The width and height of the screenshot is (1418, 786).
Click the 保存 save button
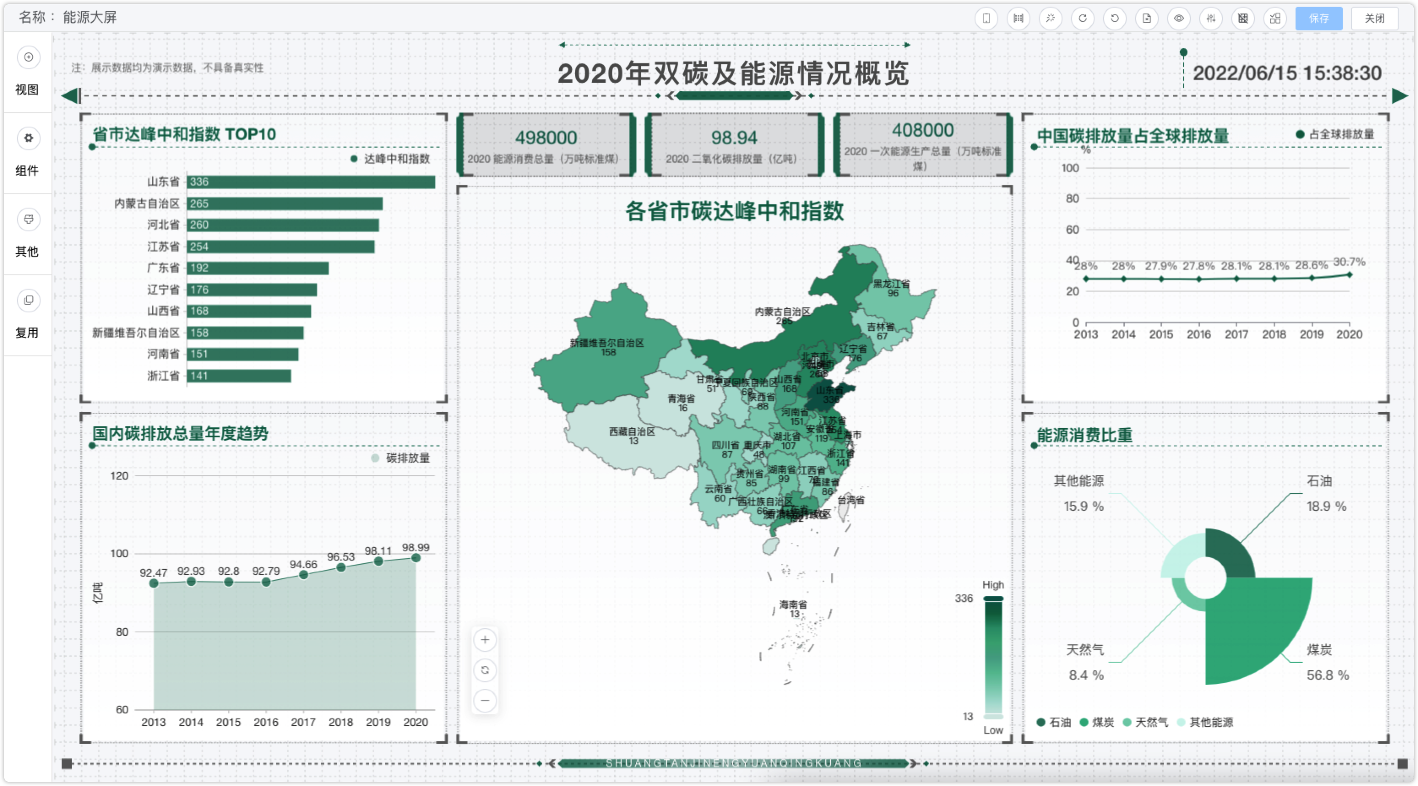1319,18
